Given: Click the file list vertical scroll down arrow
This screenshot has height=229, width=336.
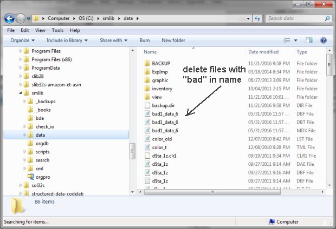Looking at the screenshot, I should coord(329,185).
